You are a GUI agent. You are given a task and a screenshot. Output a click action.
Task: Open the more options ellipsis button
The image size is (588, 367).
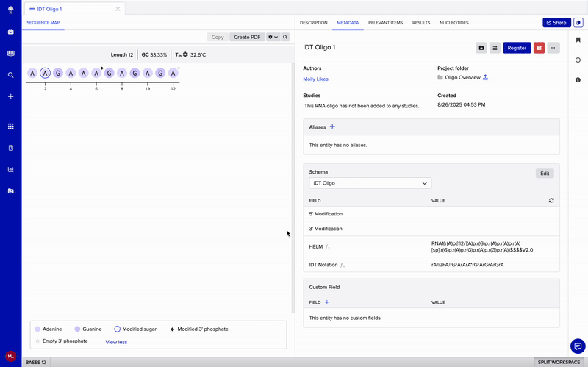(x=553, y=48)
